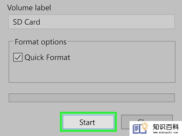Screen dimensions: 182x136
Task: Click the empty format progress bar
Action: coord(92,98)
